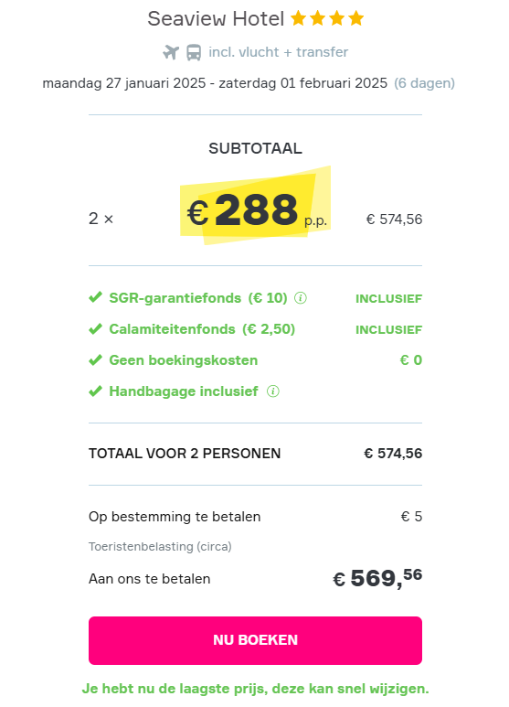Click the hotel star rating

(327, 18)
